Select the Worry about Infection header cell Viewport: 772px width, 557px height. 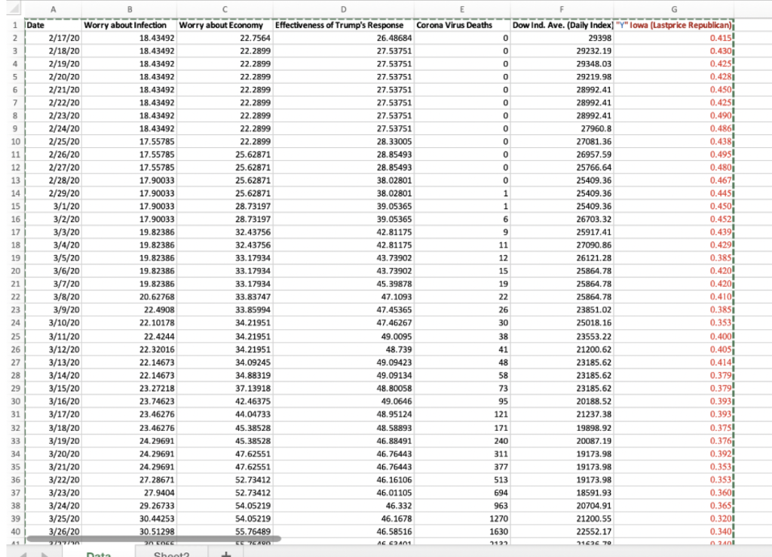(x=124, y=25)
